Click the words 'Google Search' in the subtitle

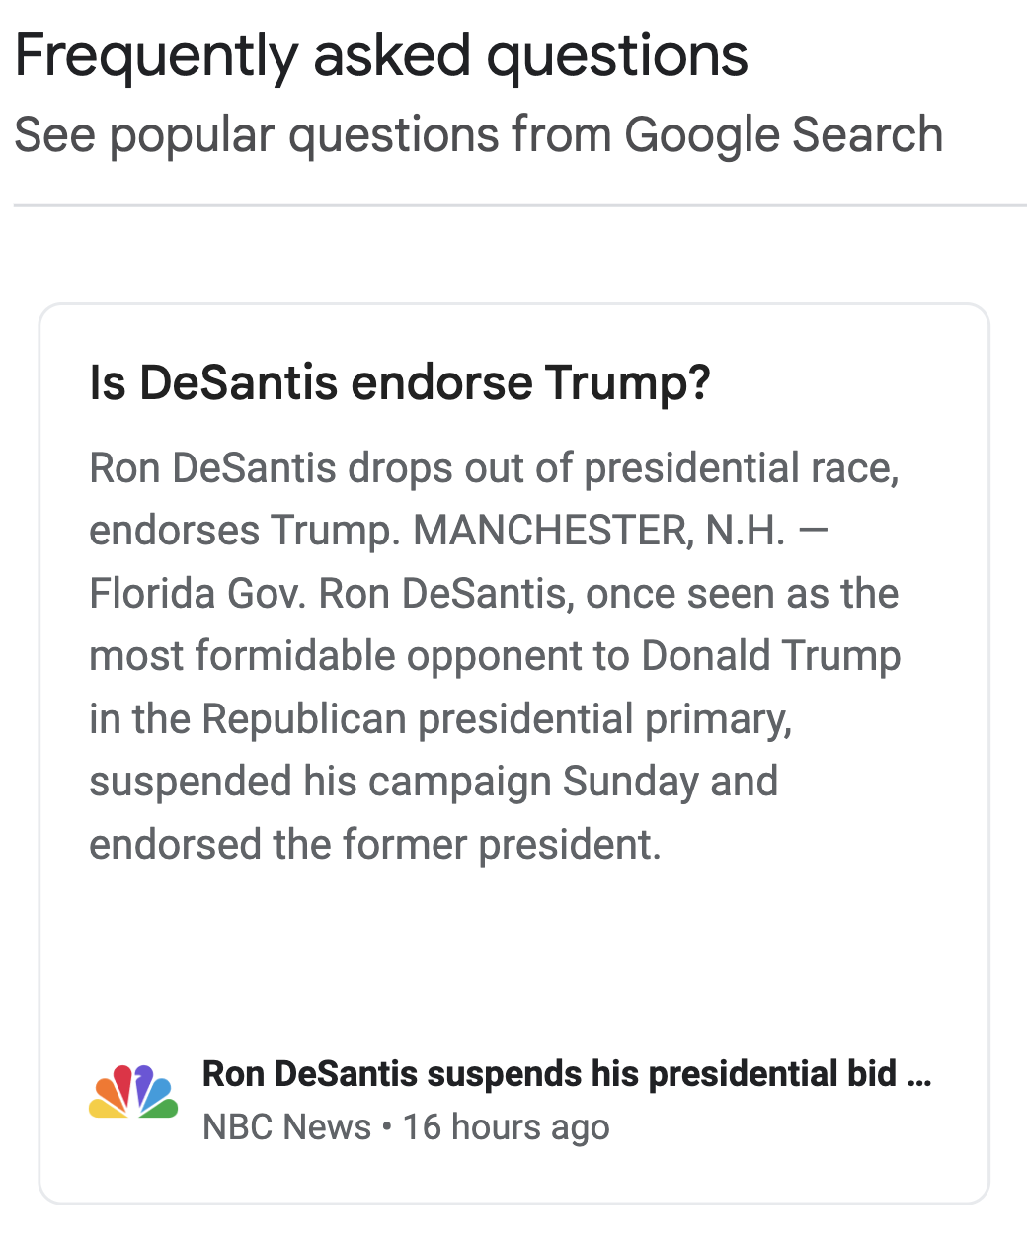click(x=783, y=134)
